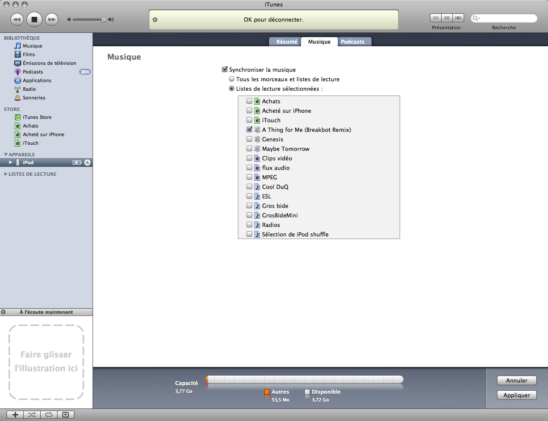Image resolution: width=548 pixels, height=421 pixels.
Task: Open Musique in the library sidebar
Action: pos(32,46)
